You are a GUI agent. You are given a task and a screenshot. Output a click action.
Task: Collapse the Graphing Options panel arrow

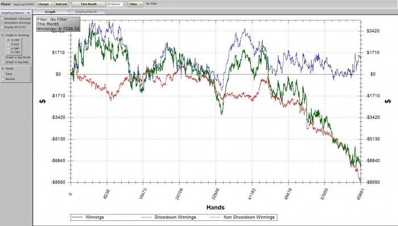(28, 12)
